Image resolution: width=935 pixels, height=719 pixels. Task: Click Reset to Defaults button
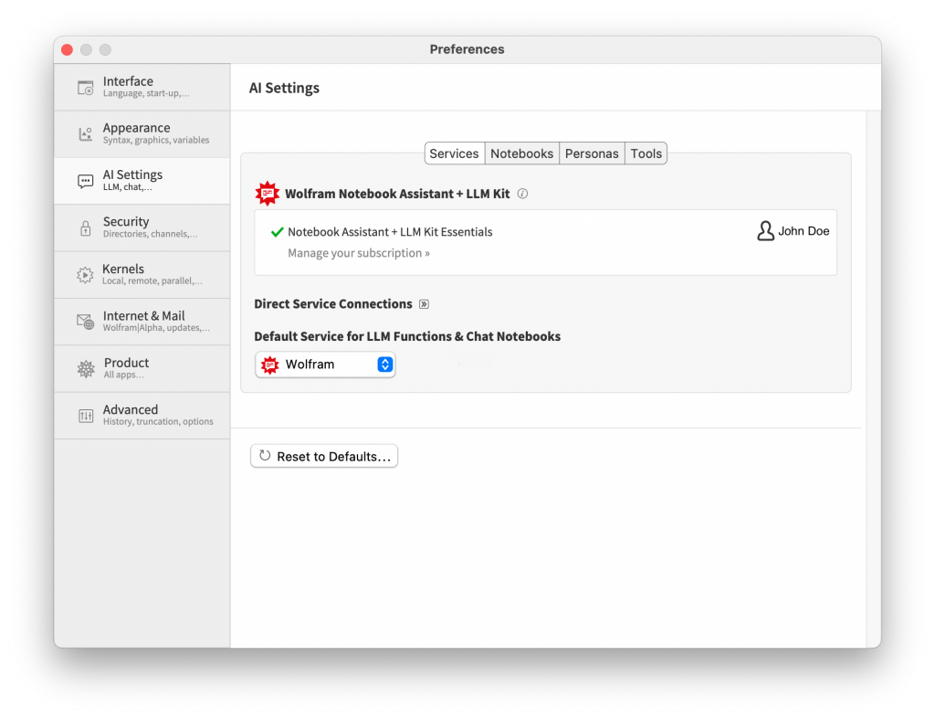(x=324, y=456)
